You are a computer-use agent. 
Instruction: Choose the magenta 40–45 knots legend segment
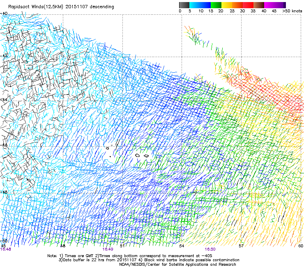(269, 5)
